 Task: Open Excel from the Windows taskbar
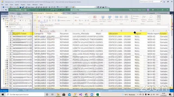click(x=97, y=95)
